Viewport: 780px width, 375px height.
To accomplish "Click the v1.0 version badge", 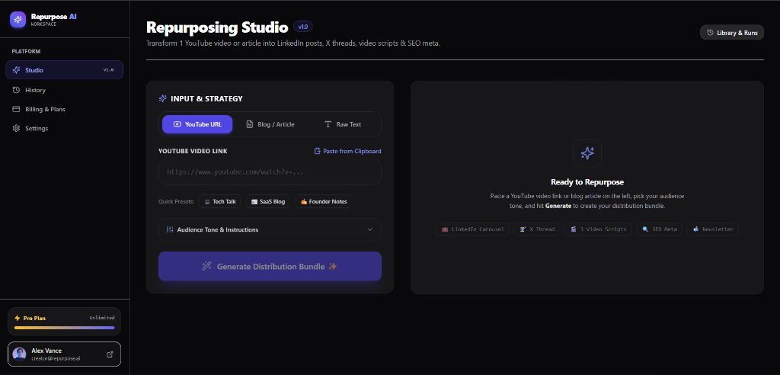I will tap(303, 27).
